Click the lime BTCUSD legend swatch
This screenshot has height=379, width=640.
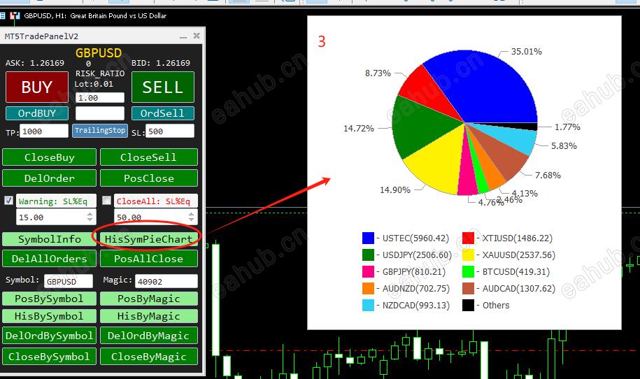coord(468,272)
